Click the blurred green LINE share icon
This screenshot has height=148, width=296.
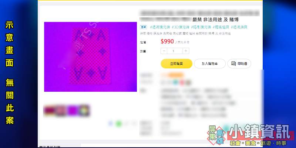[118, 124]
